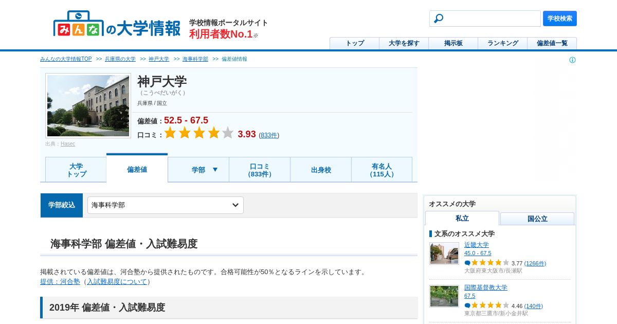Follow the 海事科学部 breadcrumb link
617x324 pixels.
(x=195, y=59)
